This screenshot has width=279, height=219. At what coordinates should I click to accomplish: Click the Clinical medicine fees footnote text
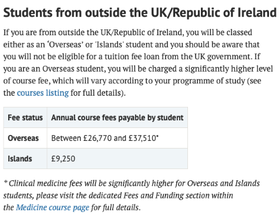[132, 196]
